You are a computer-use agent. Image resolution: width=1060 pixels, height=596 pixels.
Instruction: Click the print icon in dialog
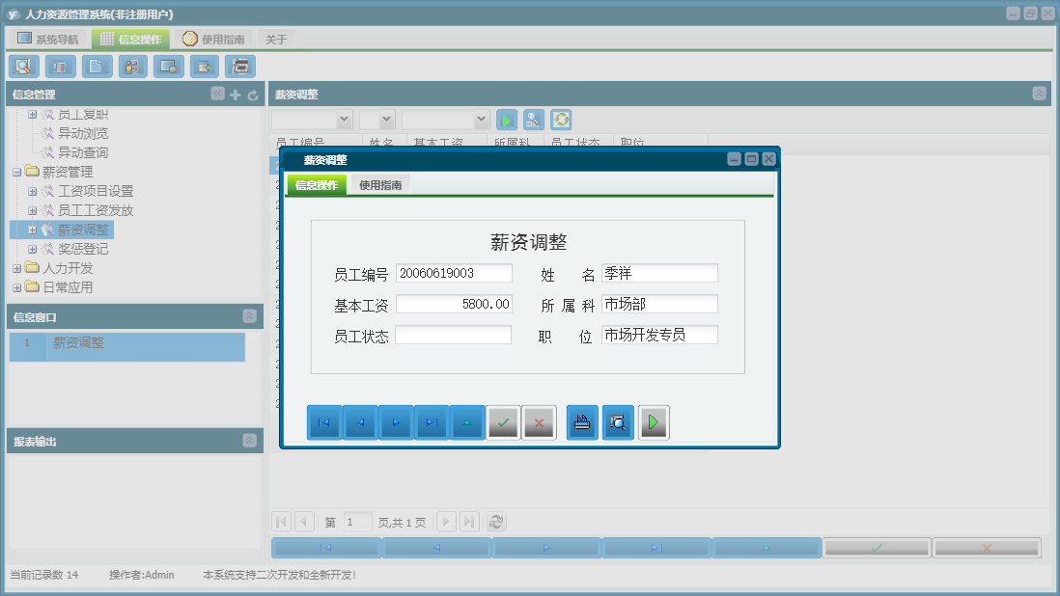(x=582, y=422)
